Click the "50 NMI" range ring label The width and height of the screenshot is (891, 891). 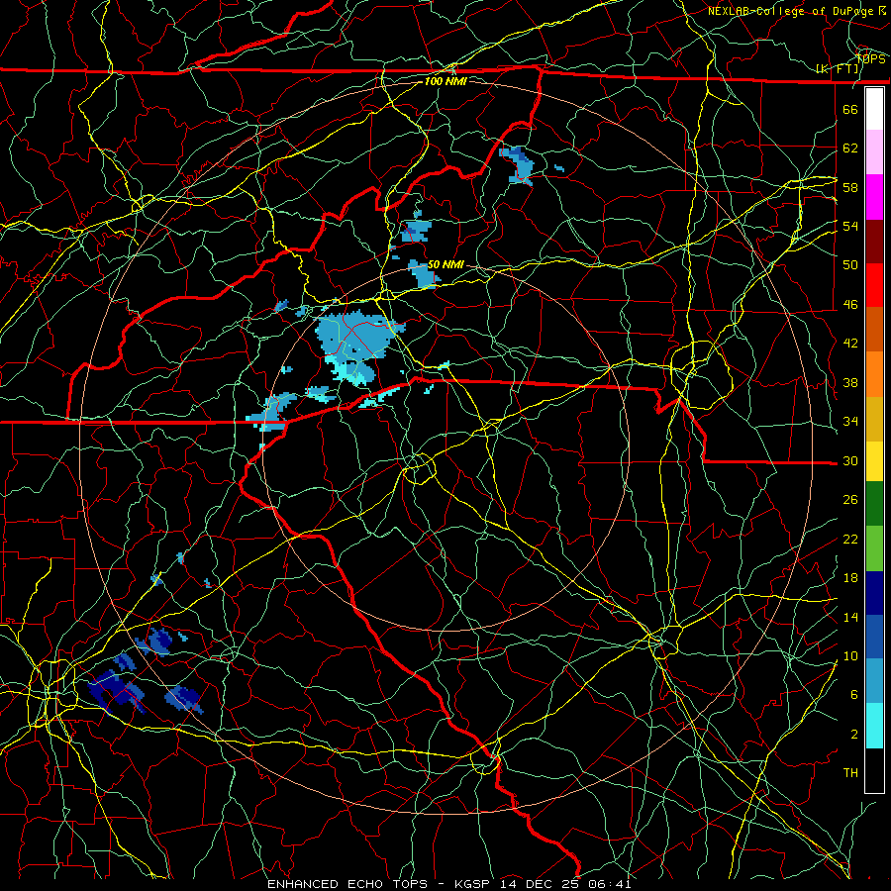coord(445,264)
